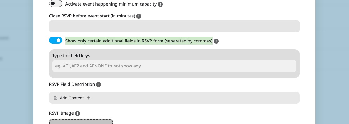
Task: Click the "Activate event happening minimum capacity" label
Action: click(111, 4)
